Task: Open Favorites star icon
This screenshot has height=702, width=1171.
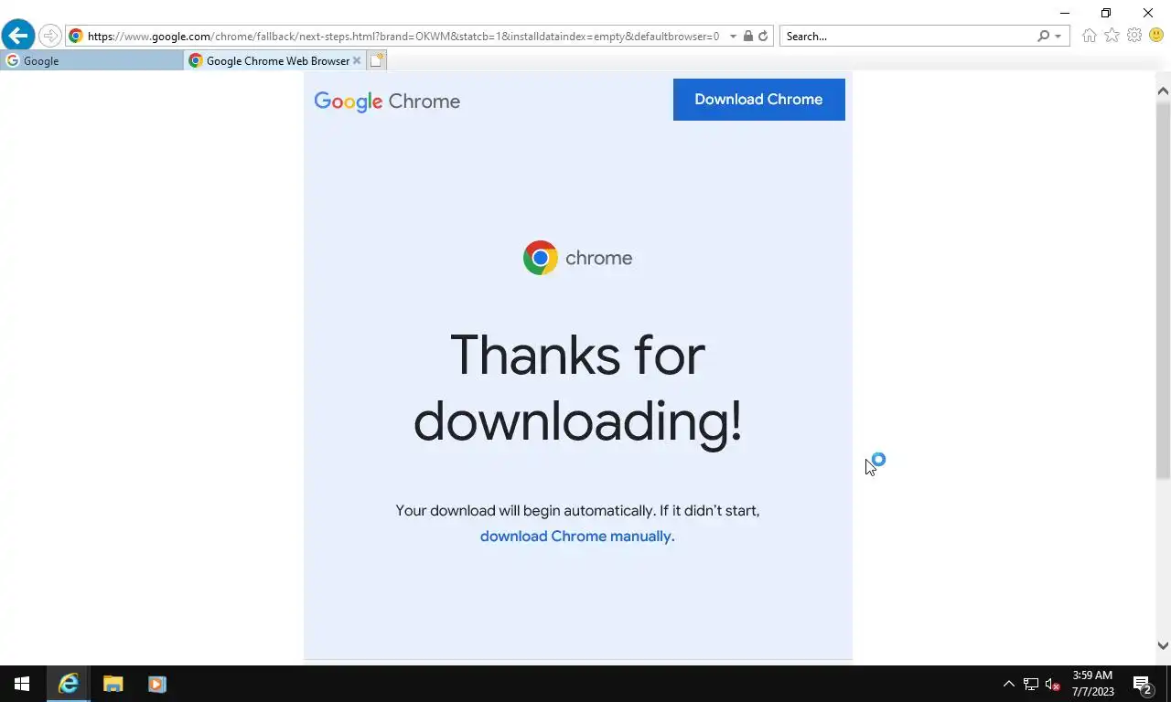Action: [1112, 36]
